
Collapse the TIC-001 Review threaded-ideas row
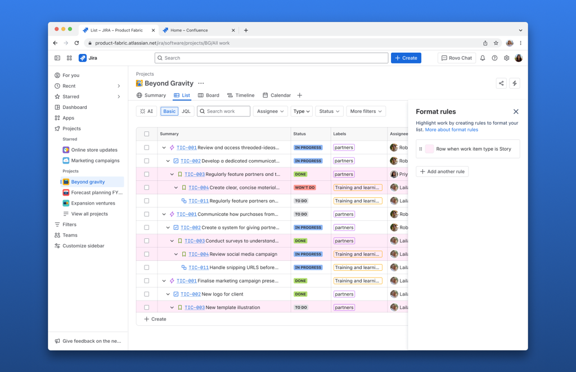pos(163,147)
